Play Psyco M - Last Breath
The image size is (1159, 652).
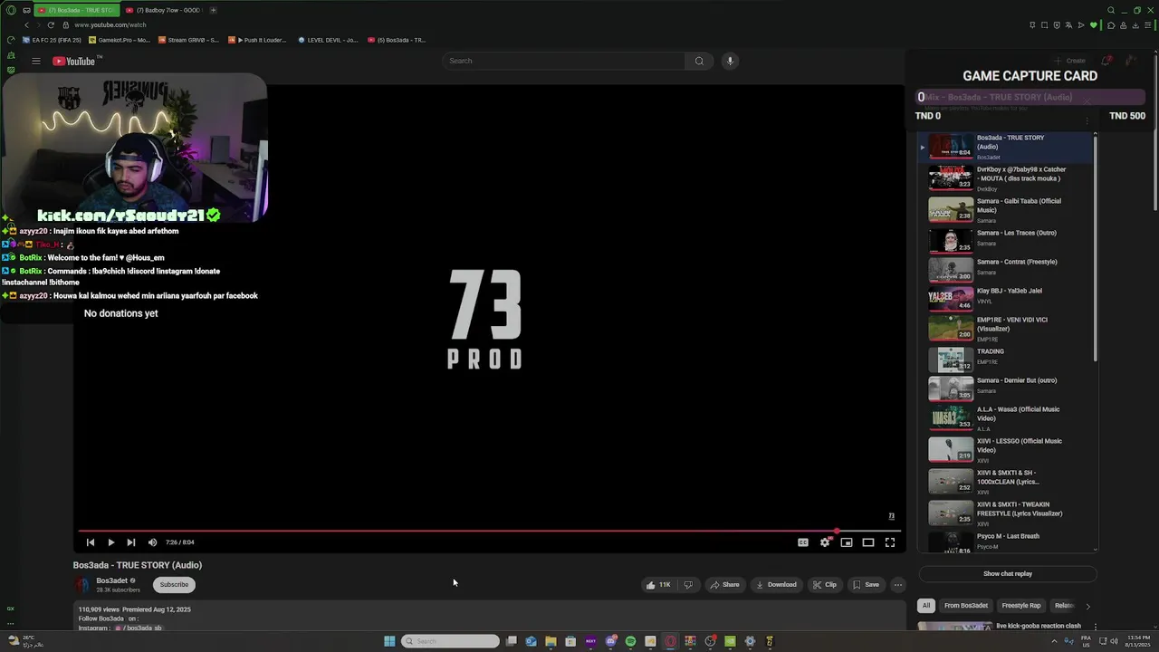[x=1007, y=542]
